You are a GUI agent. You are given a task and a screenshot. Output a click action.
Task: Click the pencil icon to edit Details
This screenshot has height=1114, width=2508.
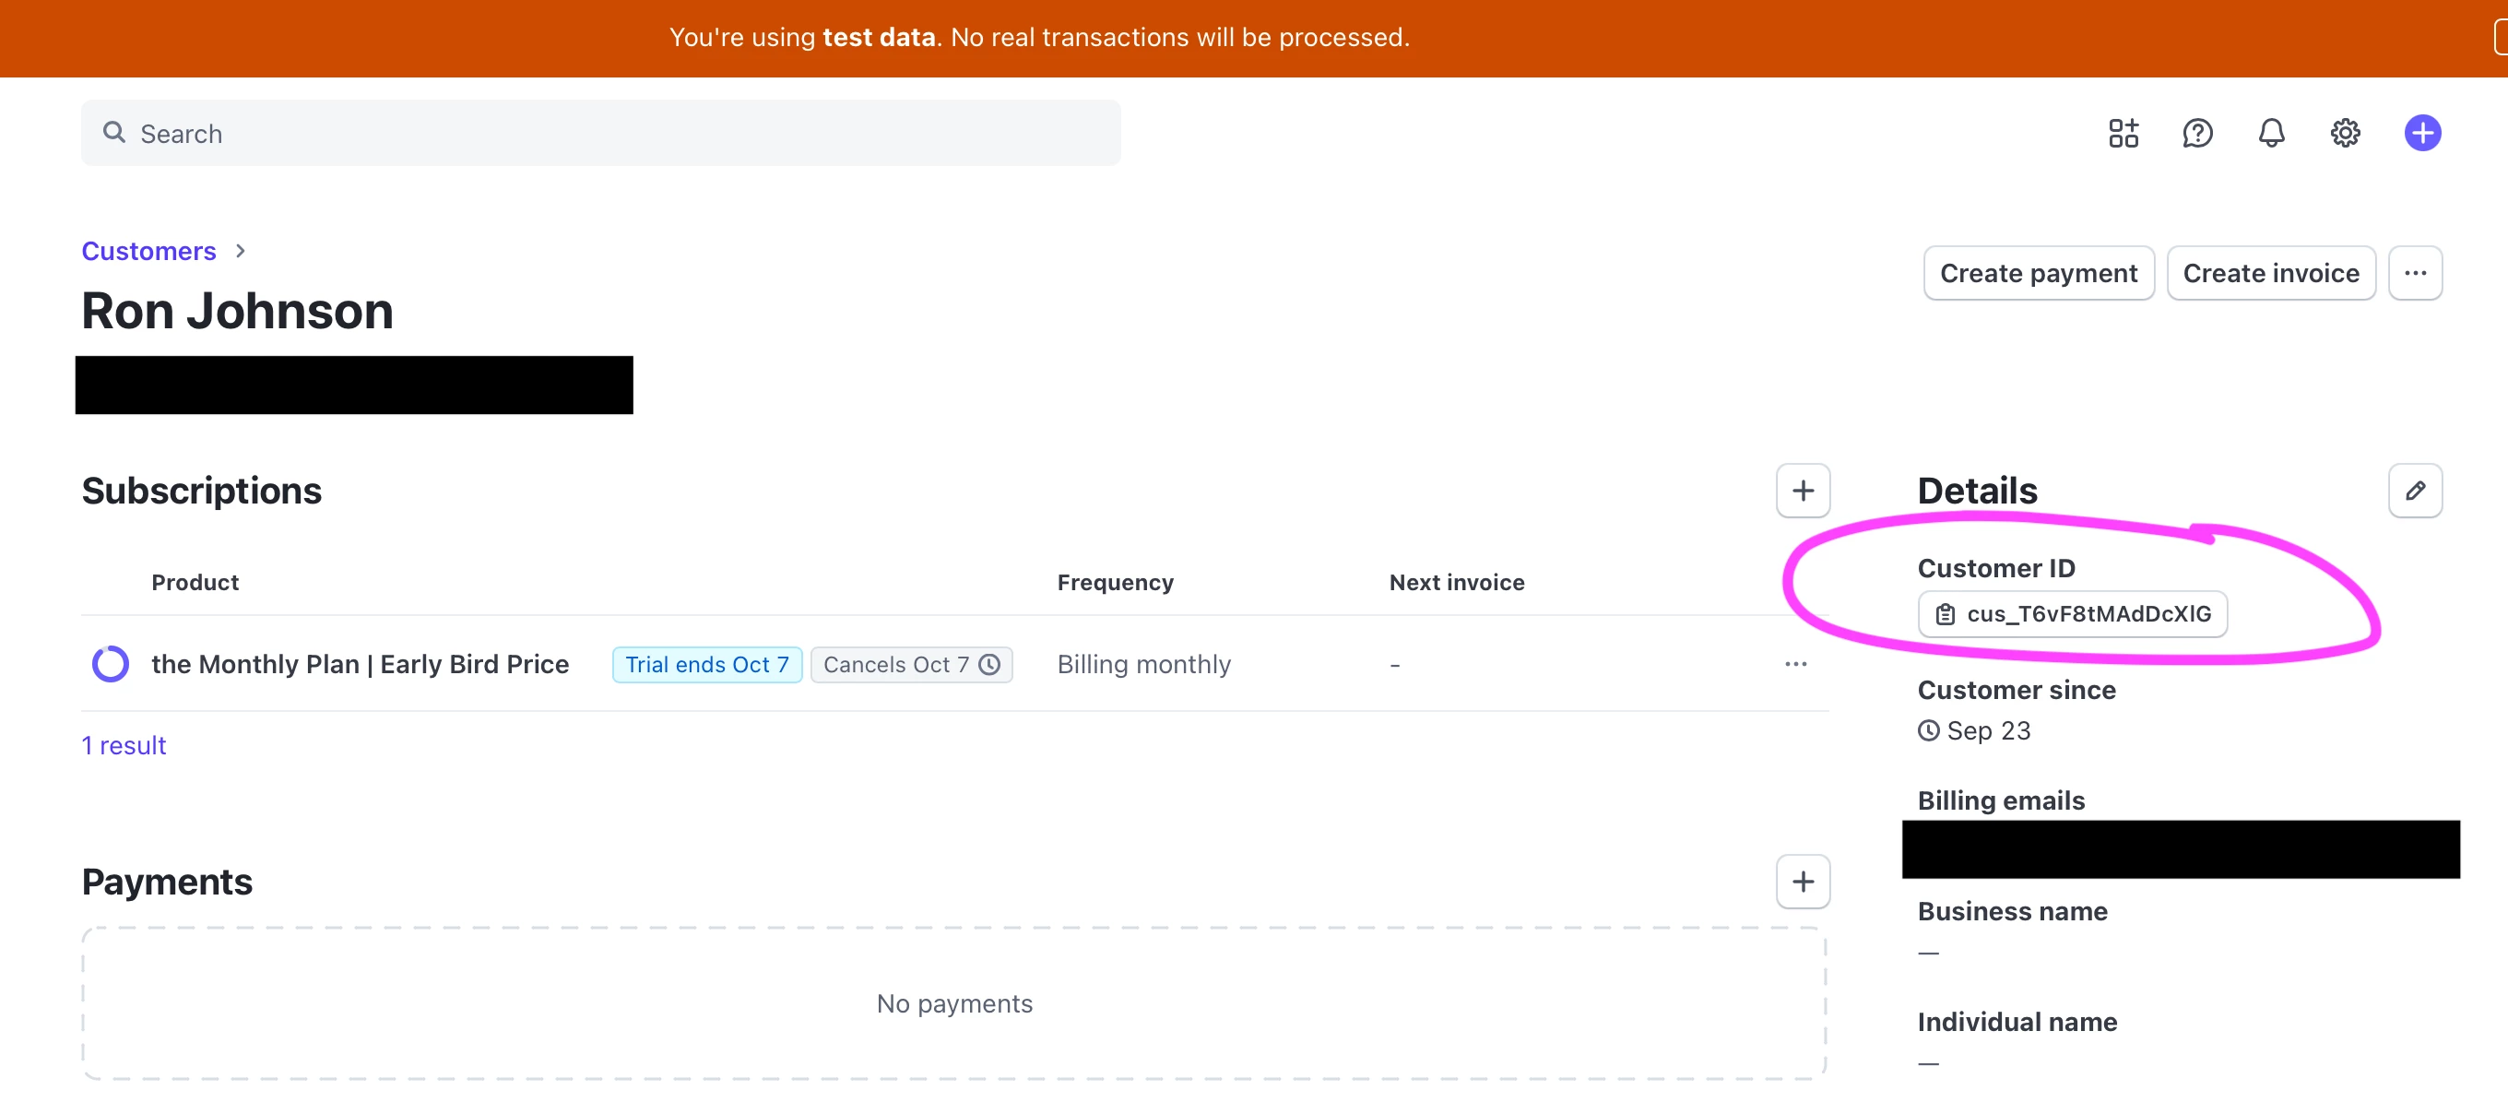2415,491
